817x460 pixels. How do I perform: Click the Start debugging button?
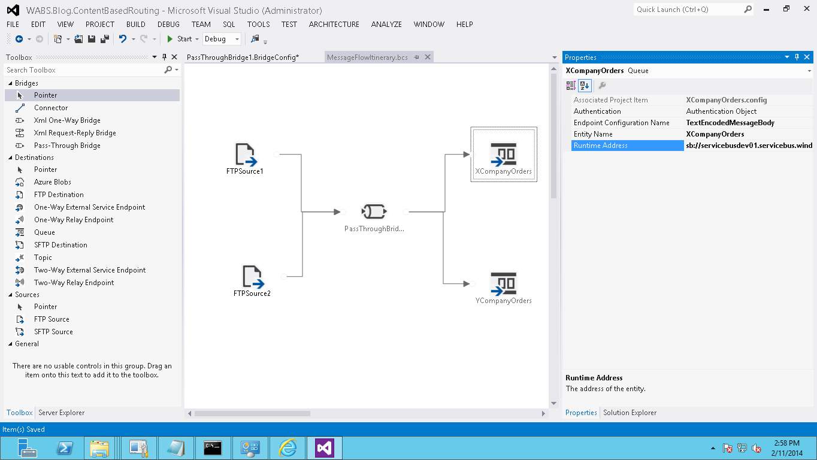pyautogui.click(x=180, y=39)
